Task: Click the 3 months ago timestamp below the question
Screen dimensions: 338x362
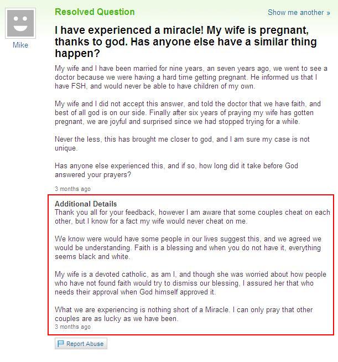Action: point(72,189)
